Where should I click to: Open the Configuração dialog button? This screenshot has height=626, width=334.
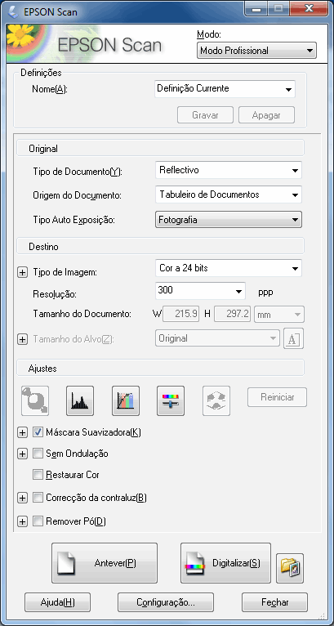[x=166, y=602]
